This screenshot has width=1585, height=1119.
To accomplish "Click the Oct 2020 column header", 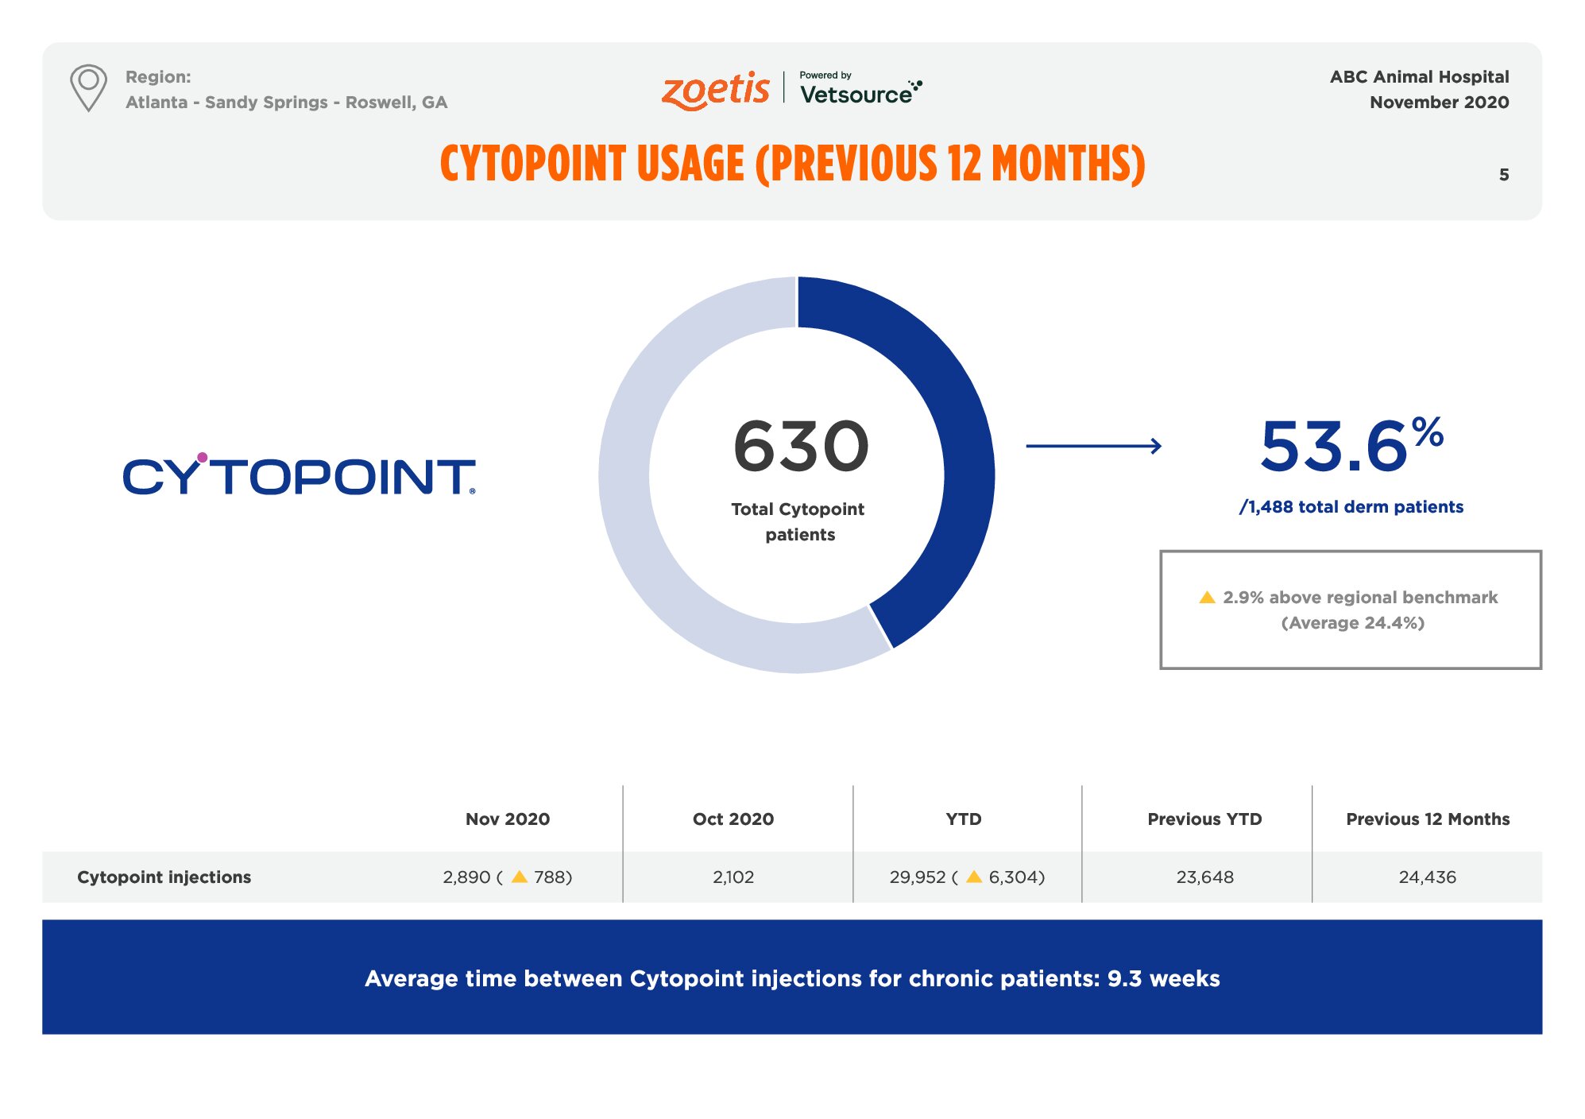I will click(733, 819).
